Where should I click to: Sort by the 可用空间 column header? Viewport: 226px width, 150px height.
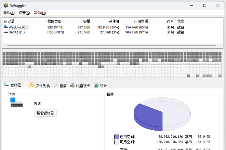(135, 21)
